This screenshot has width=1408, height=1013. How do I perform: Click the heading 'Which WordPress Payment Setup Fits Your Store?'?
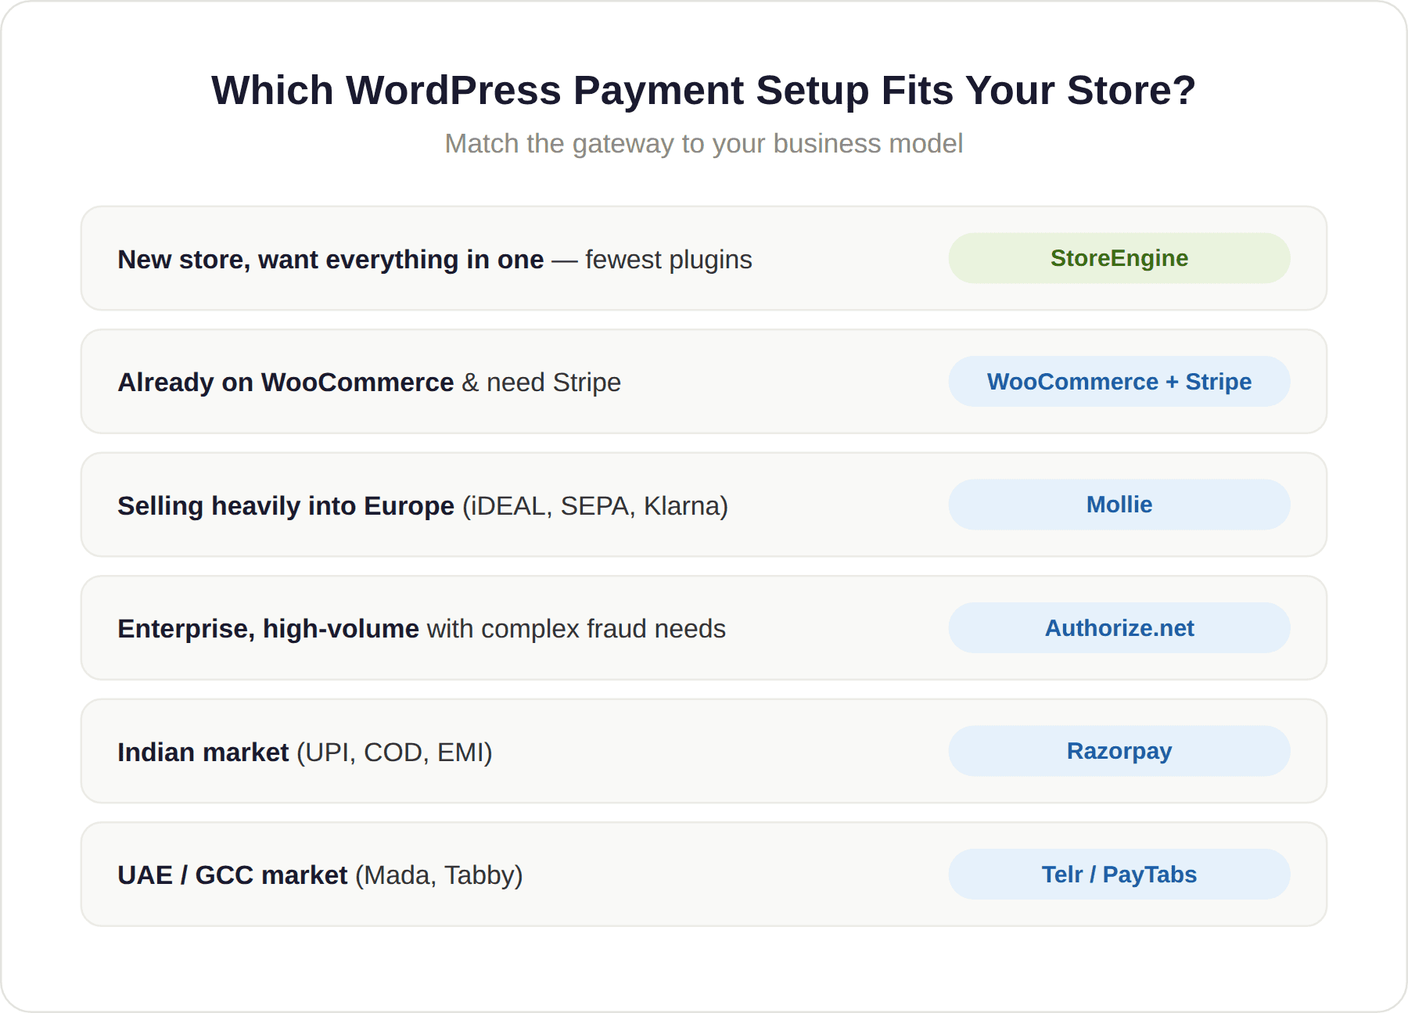pyautogui.click(x=703, y=90)
